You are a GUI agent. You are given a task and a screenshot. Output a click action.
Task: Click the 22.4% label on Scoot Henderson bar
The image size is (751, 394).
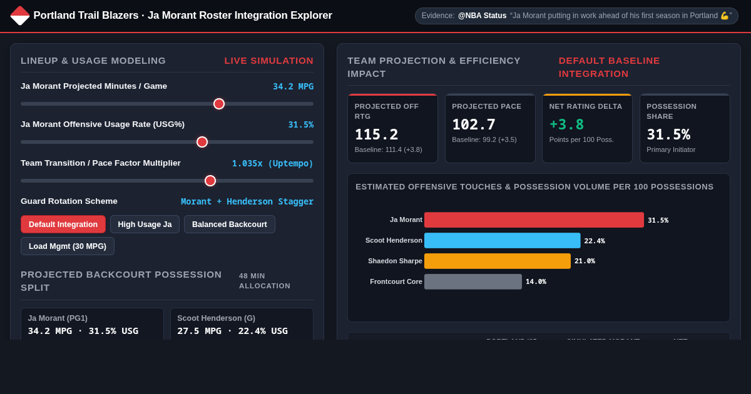595,241
